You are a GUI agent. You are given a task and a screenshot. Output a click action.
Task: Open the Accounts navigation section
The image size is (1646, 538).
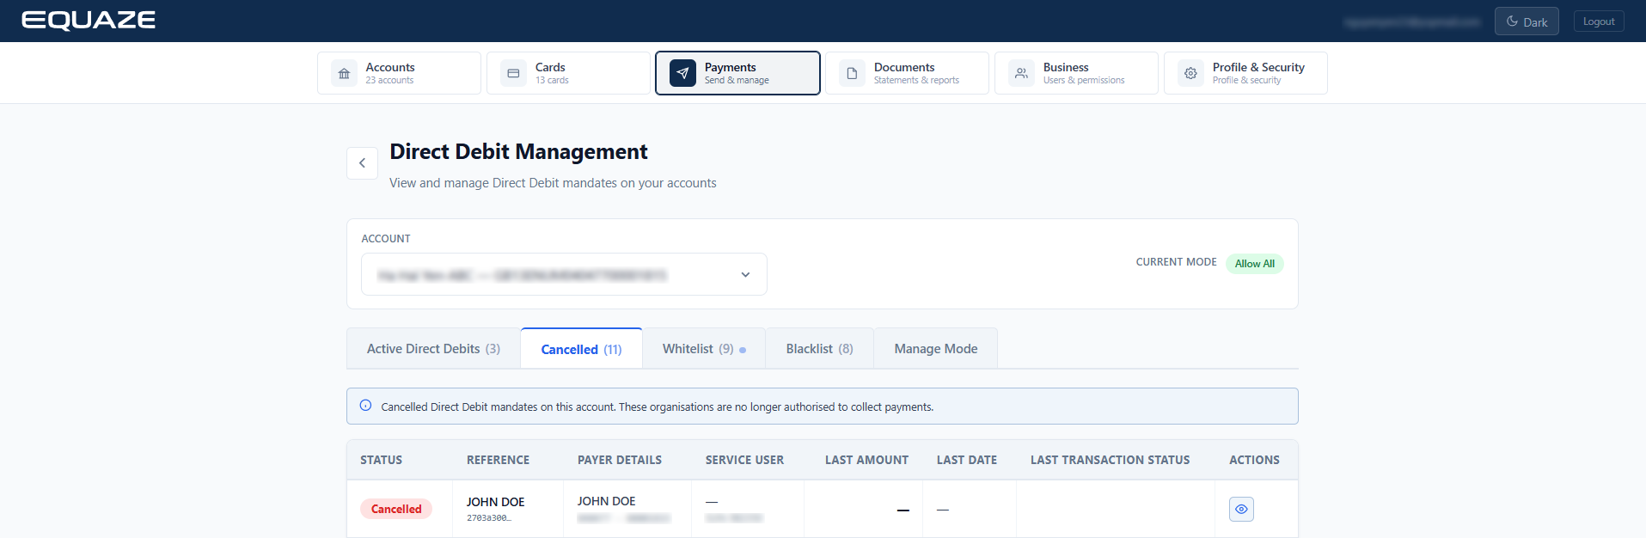(x=399, y=73)
